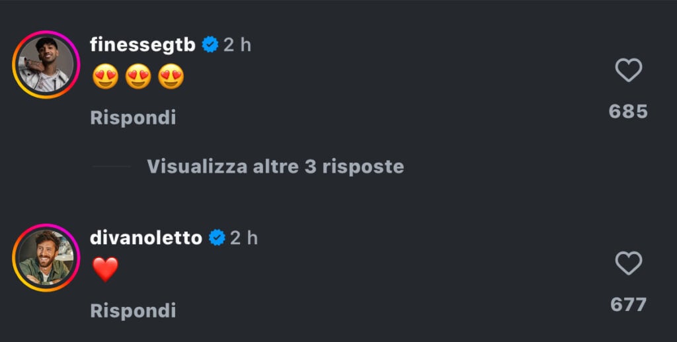Viewport: 677px width, 342px height.
Task: Click the red heart emoji in divanoletto's comment
Action: coord(105,269)
